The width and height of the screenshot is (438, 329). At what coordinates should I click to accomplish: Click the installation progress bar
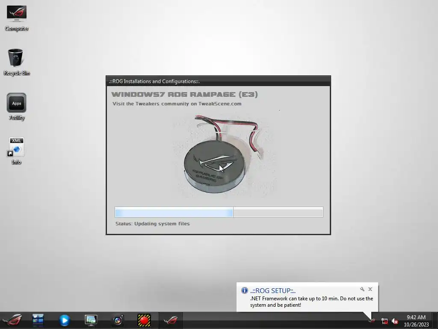pos(219,212)
